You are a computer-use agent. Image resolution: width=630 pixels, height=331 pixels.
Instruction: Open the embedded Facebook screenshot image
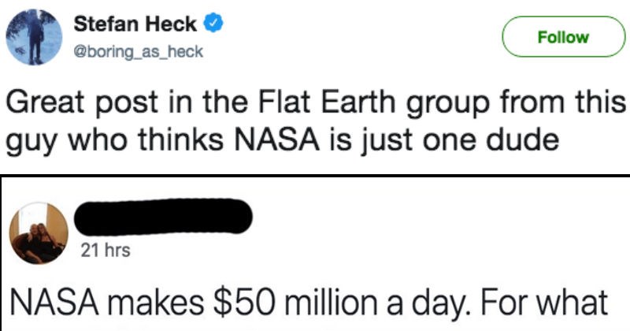tap(315, 254)
